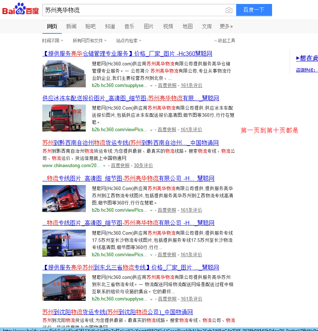318x331 pixels.
Task: Click the red truck thumbnail of 东北三省 result
Action: tap(64, 287)
